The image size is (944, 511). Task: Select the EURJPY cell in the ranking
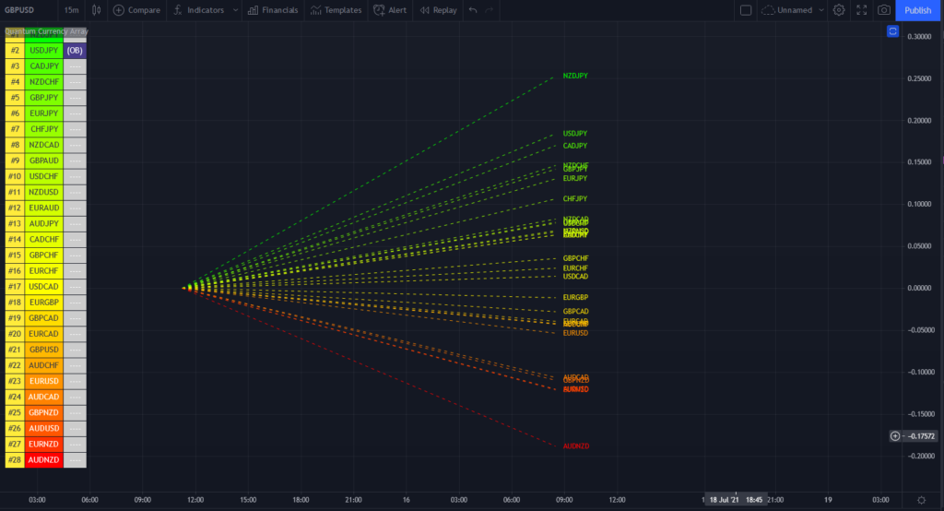click(44, 113)
